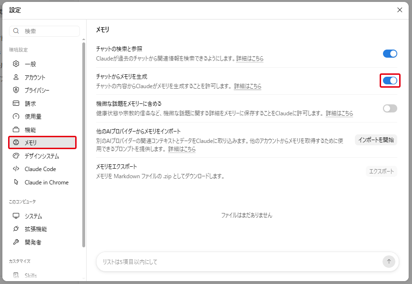This screenshot has height=284, width=412.
Task: Click the 請求 card icon
Action: click(16, 103)
